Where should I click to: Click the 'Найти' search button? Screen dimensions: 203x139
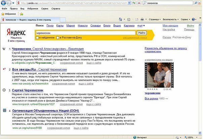[x=142, y=33]
